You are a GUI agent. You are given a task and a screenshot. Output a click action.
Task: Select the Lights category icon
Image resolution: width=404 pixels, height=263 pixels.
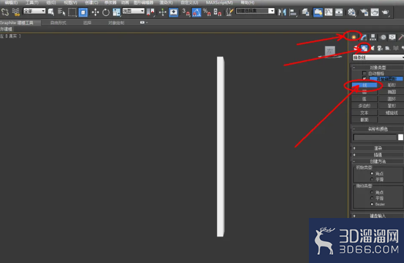pos(372,48)
